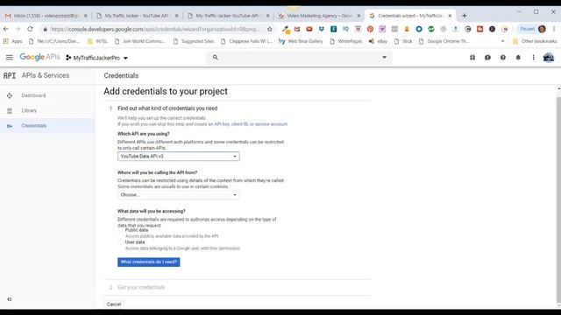Open the INTEL bookmark folder
This screenshot has width=561, height=315.
97,41
